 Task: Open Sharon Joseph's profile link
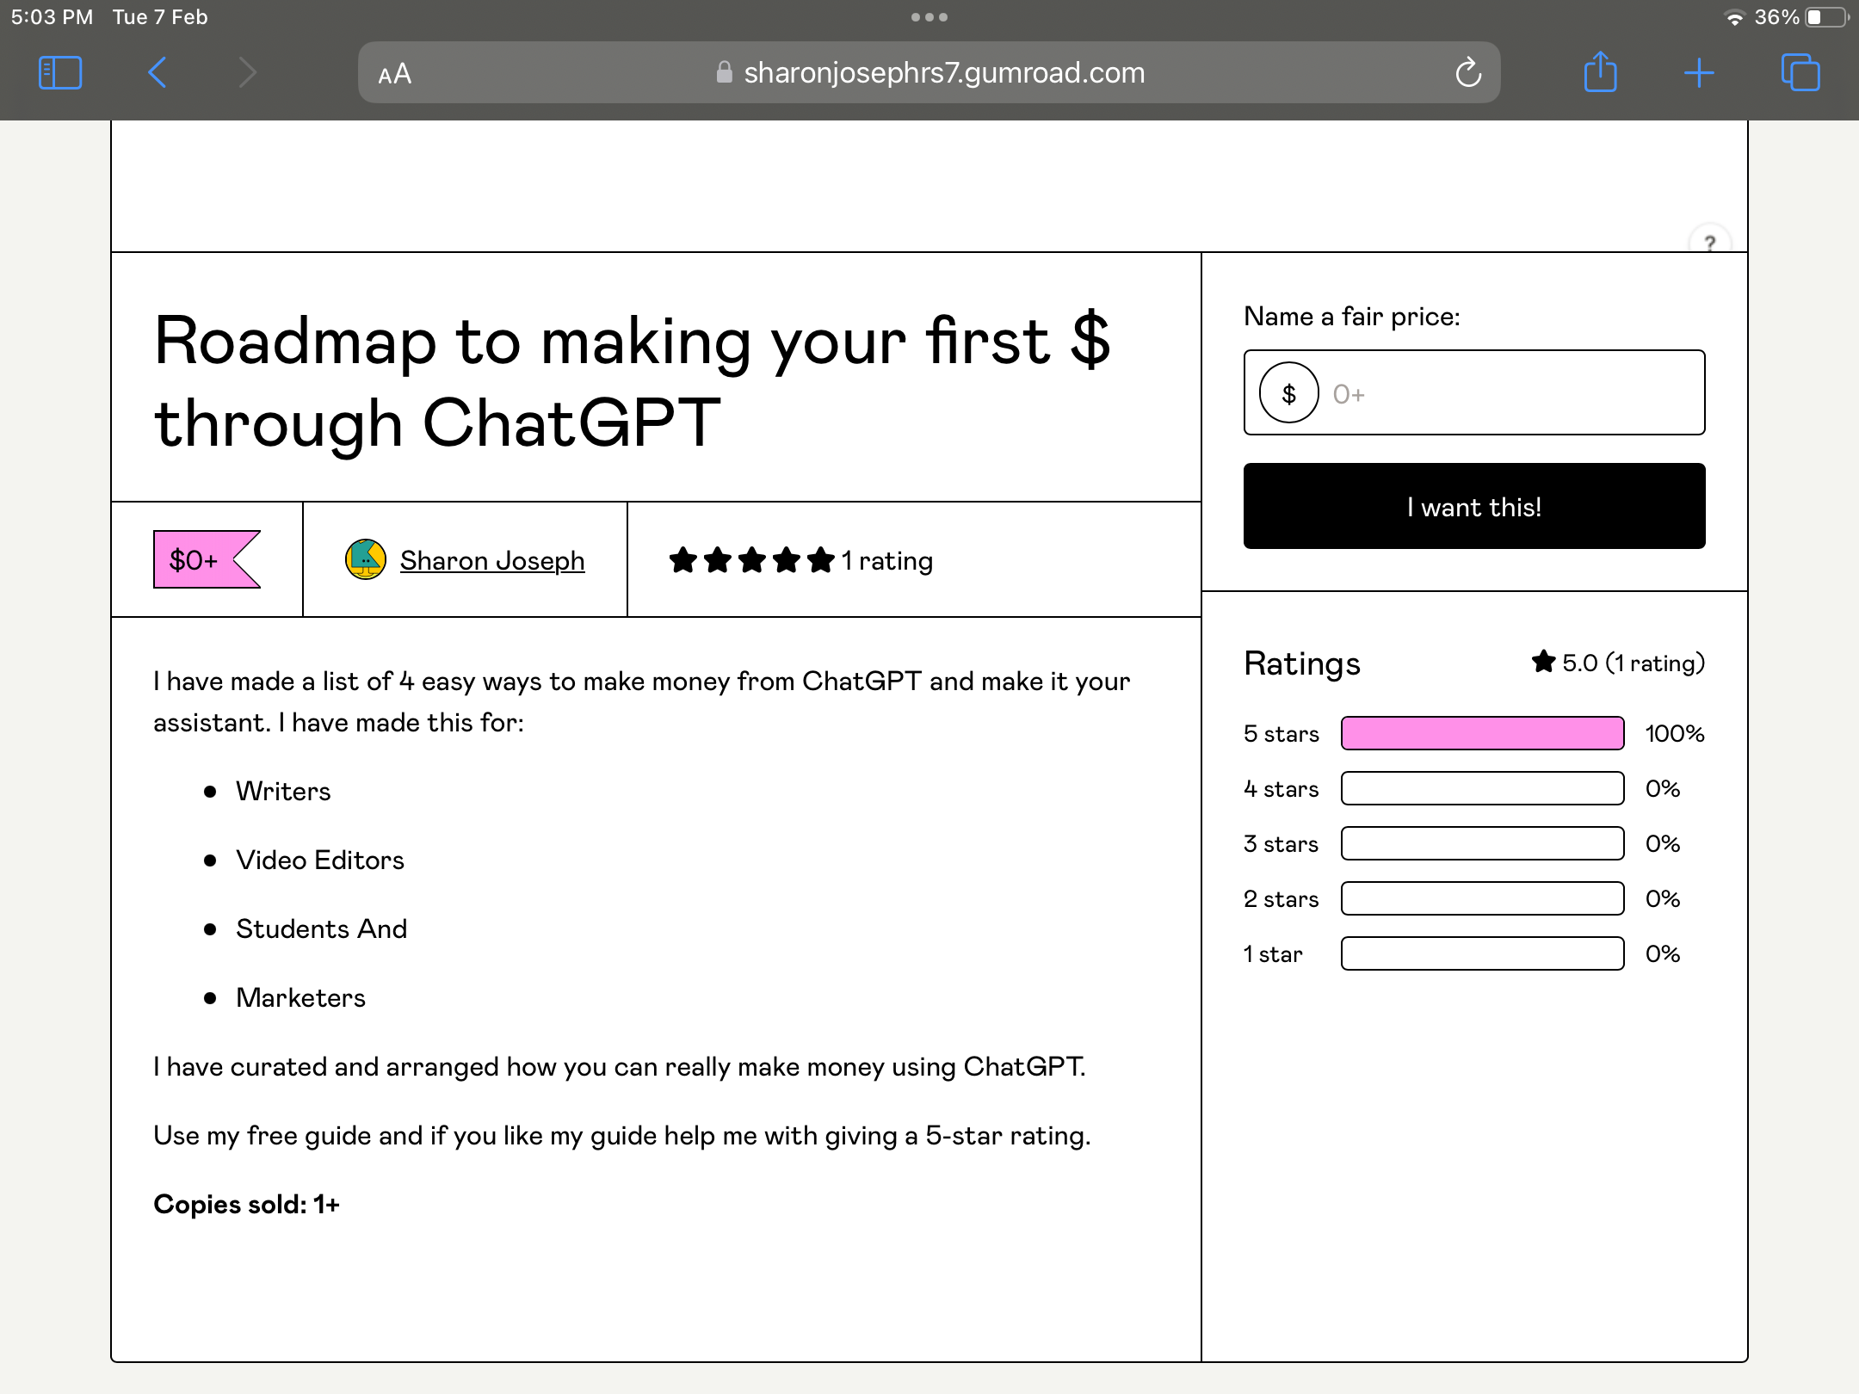click(x=492, y=560)
